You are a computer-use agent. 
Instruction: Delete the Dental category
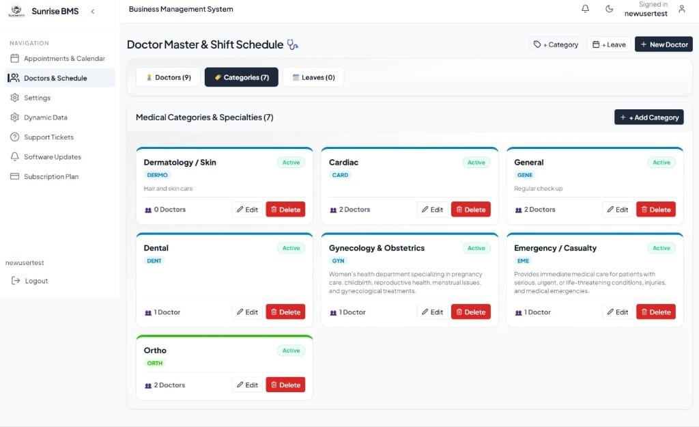pyautogui.click(x=286, y=312)
